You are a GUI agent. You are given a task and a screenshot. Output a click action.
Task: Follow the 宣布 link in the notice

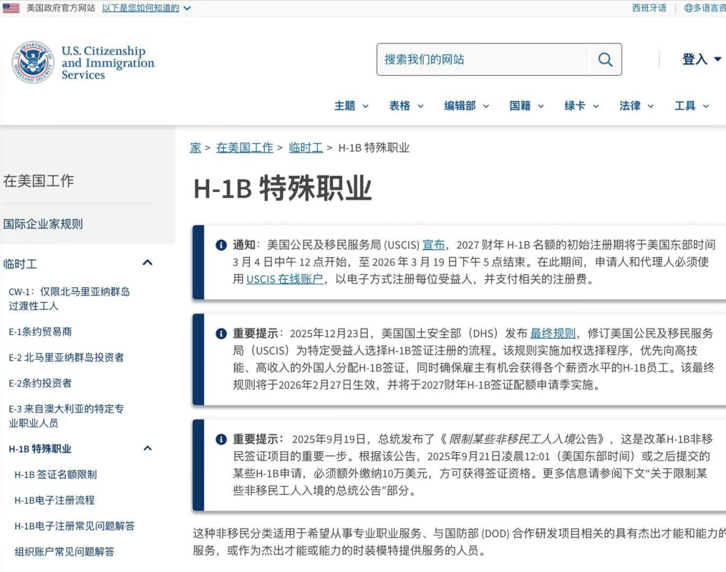(434, 245)
